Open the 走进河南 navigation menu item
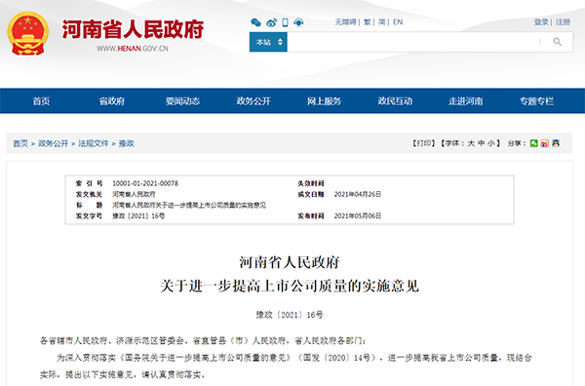 pos(466,101)
